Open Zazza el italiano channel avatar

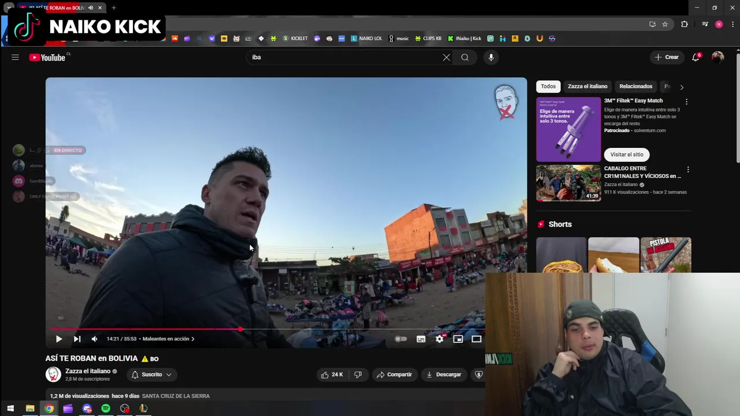click(x=53, y=374)
